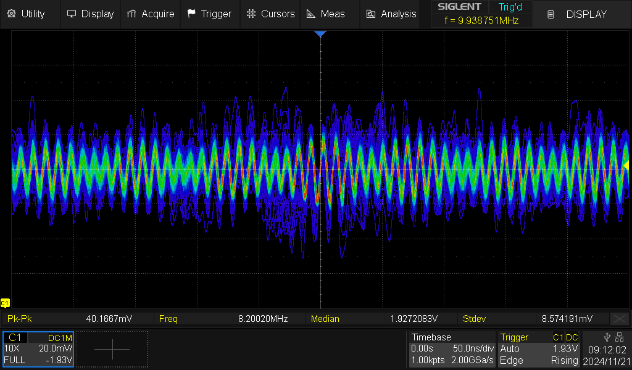Click the yellow trigger level arrow
632x370 pixels.
626,165
